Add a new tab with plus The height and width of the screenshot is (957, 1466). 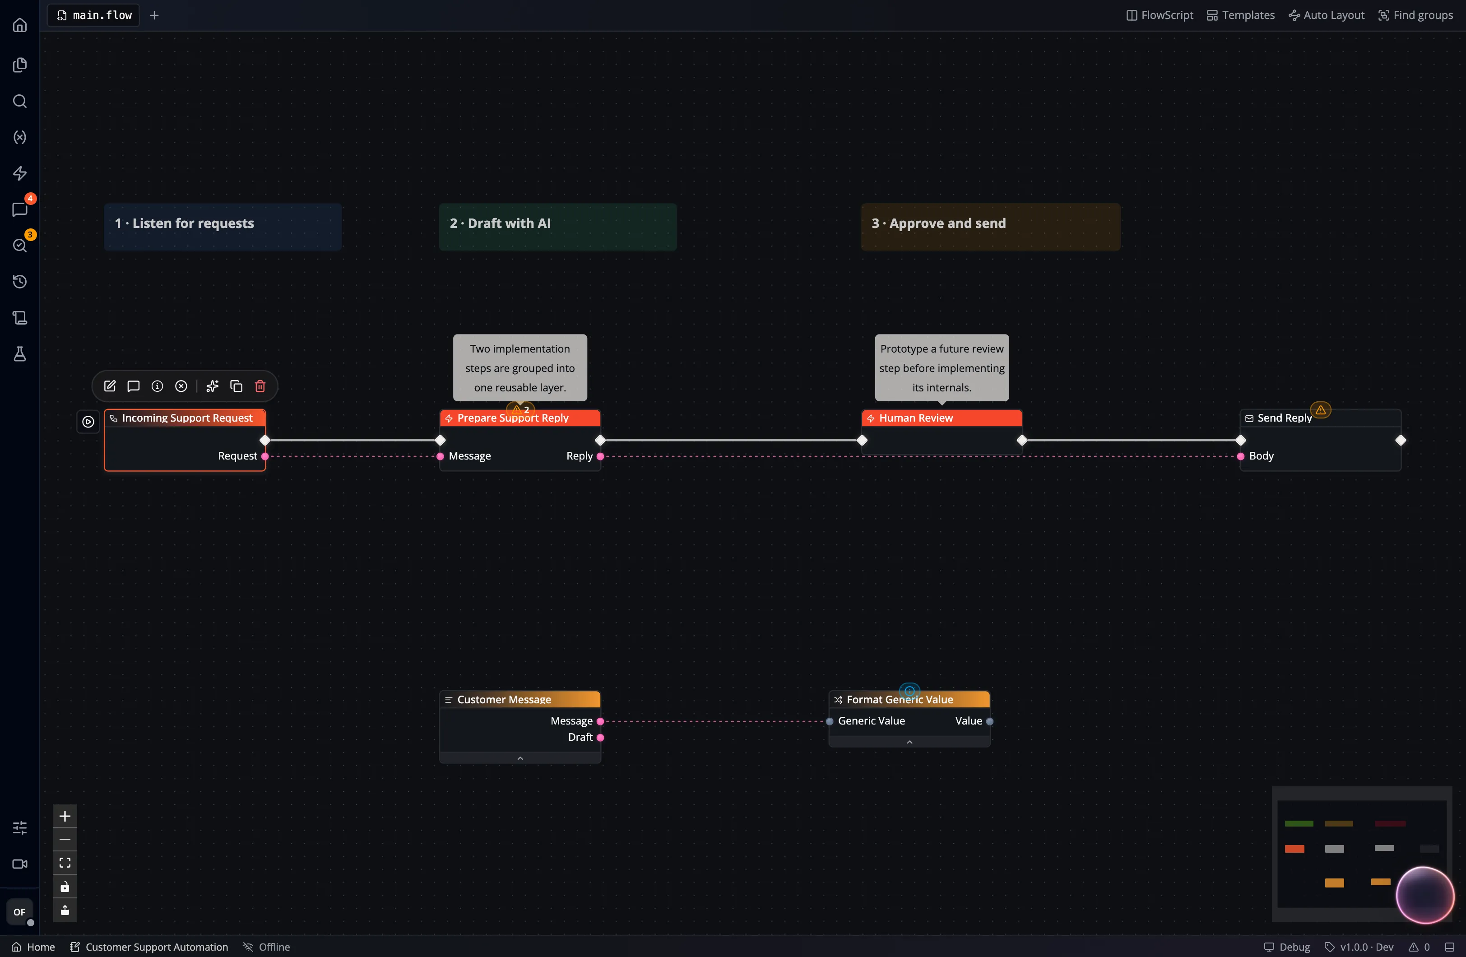coord(155,15)
